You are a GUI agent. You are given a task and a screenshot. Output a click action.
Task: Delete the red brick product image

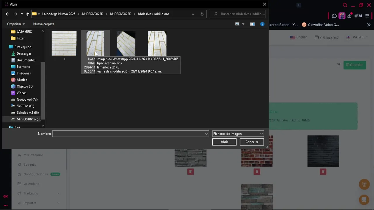point(257,171)
